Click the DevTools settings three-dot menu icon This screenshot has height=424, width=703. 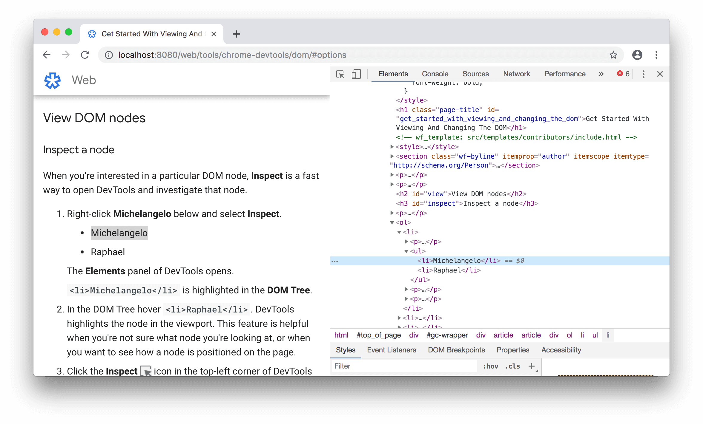[x=643, y=74]
